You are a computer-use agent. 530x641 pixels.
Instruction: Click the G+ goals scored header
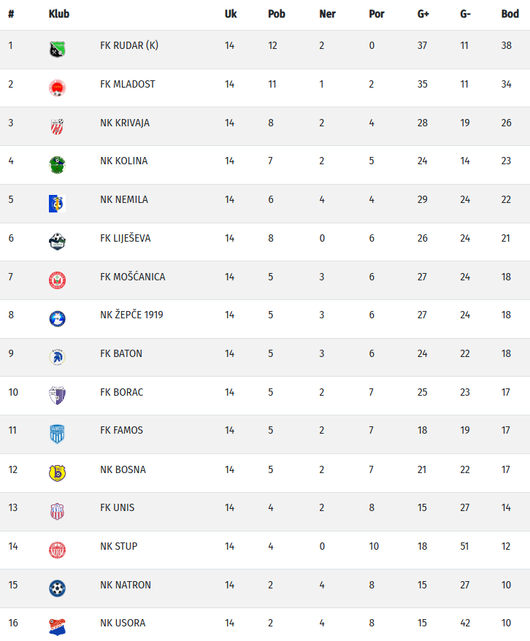423,14
